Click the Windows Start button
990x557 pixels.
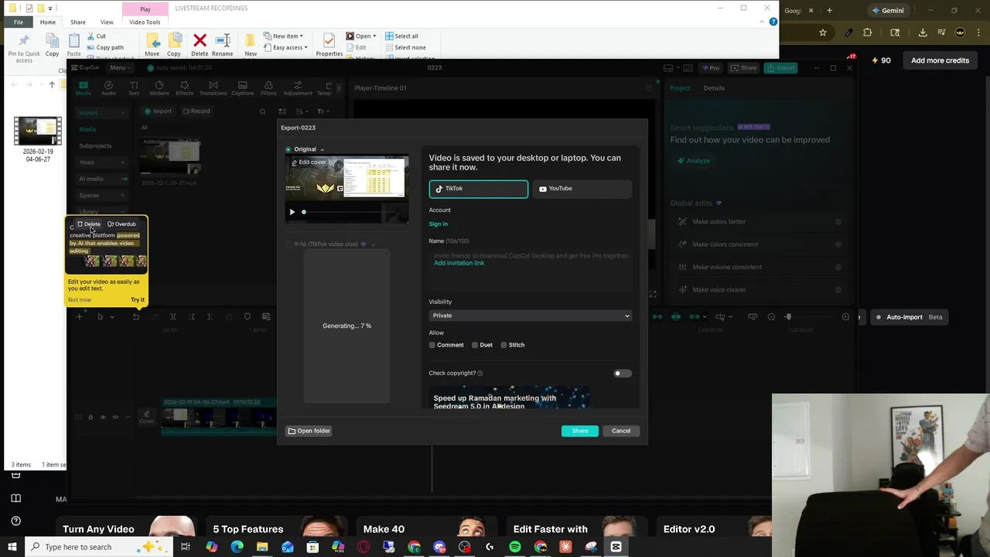tap(12, 547)
